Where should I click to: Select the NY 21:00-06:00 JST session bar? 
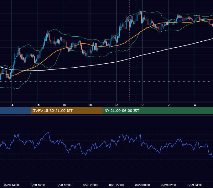click(x=158, y=111)
